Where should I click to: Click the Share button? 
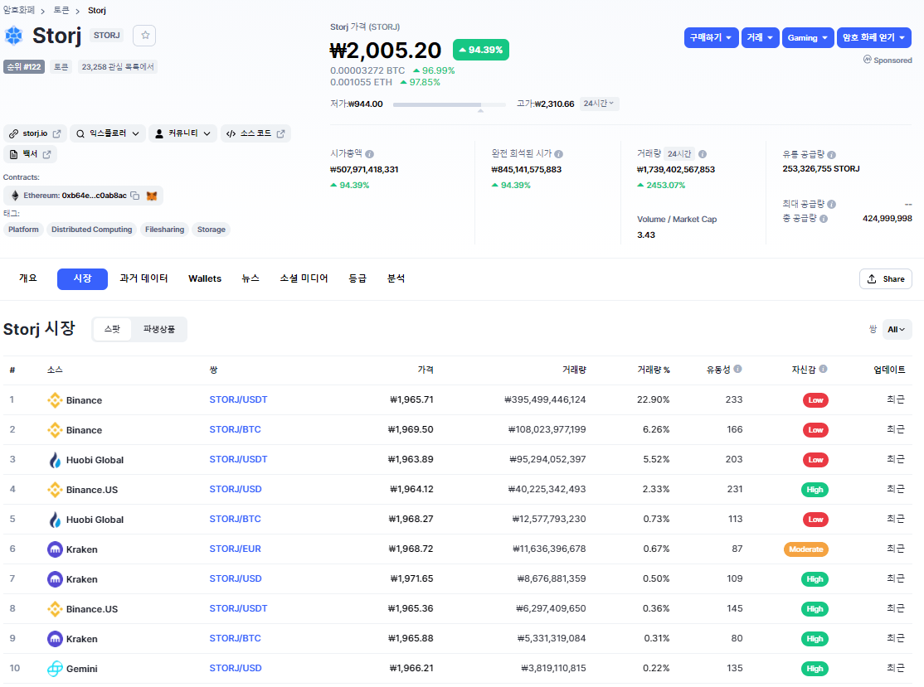885,278
